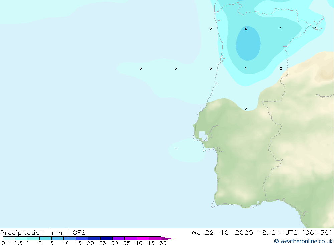Click the legend label '0.1'
This screenshot has height=245, width=334.
click(6, 243)
